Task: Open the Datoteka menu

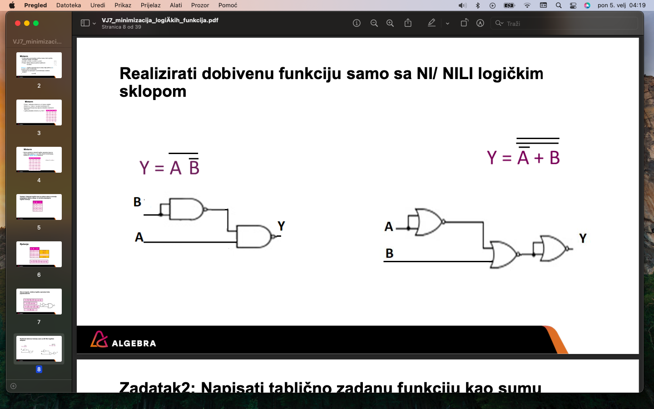Action: point(69,5)
